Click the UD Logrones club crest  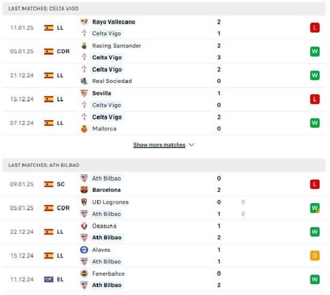pyautogui.click(x=84, y=202)
